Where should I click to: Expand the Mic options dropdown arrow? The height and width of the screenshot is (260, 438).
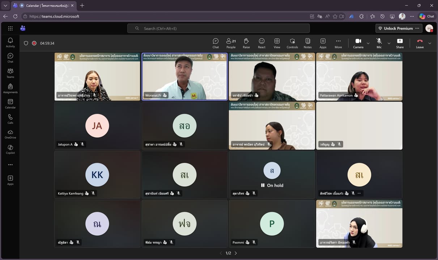pos(389,43)
